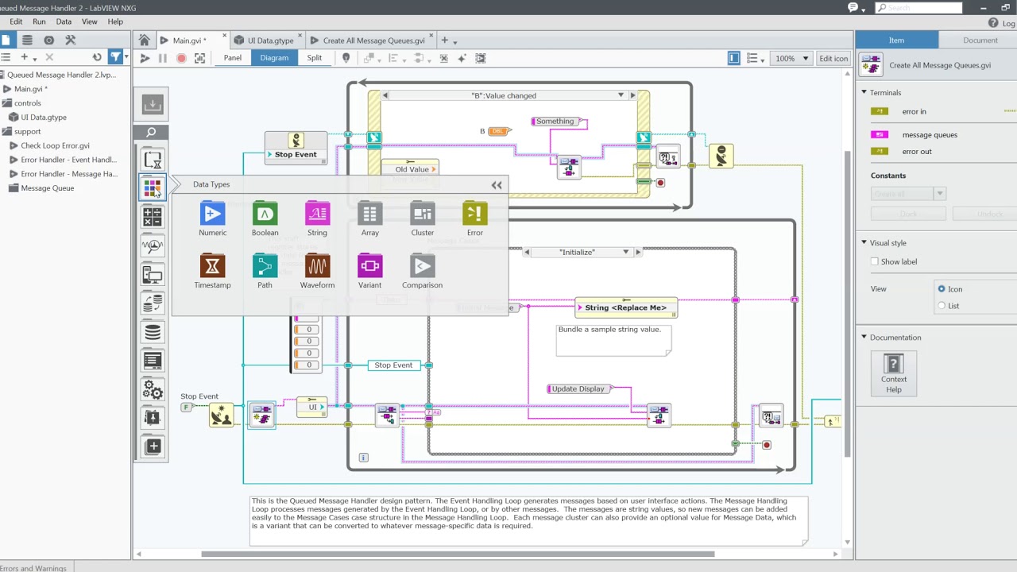Select the List view radio button
1017x572 pixels.
tap(942, 306)
